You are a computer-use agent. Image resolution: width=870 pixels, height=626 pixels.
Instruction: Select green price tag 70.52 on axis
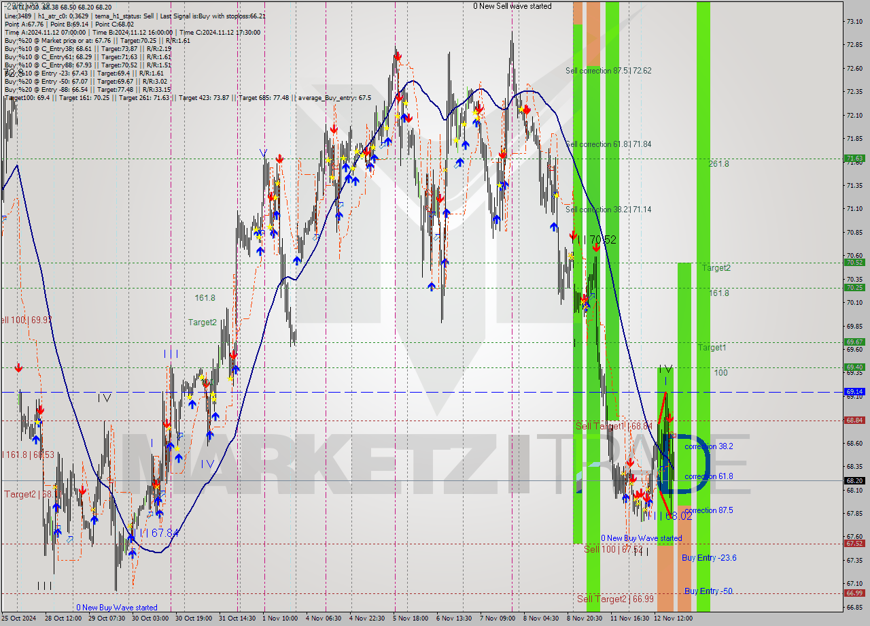pos(854,263)
